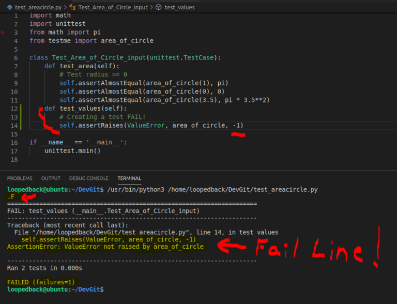Click 'FAILED (failures=1)' in terminal
Screen dimensions: 397x304
(x=41, y=282)
